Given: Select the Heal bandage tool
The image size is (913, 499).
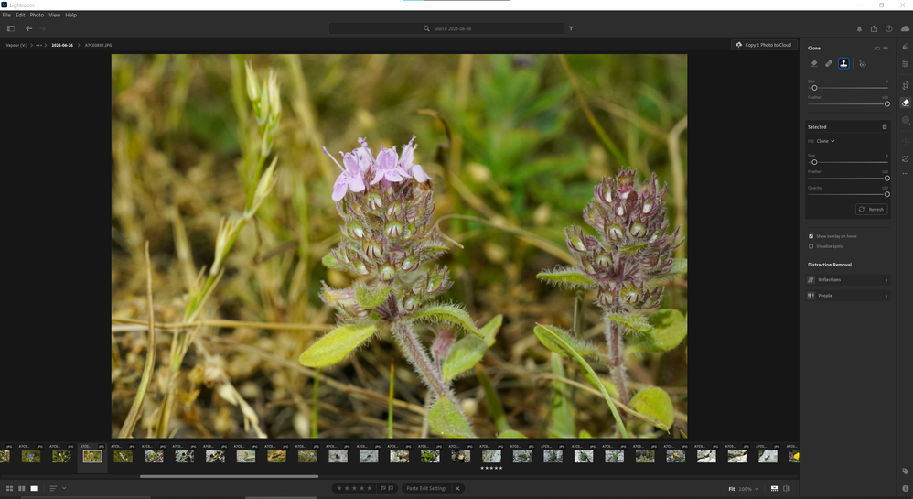Looking at the screenshot, I should coord(829,63).
